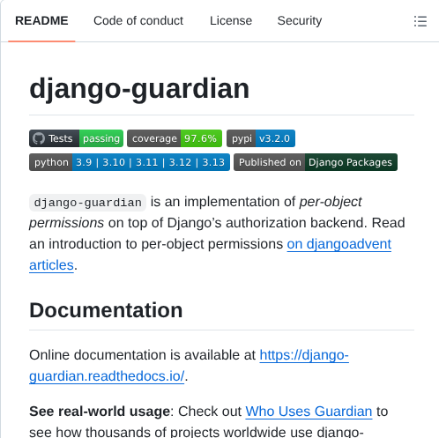
Task: Click the coverage 97.6% badge
Action: coord(175,138)
